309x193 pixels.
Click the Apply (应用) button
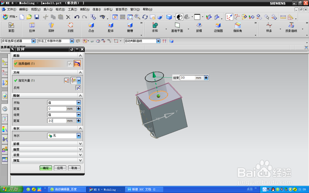click(60, 168)
